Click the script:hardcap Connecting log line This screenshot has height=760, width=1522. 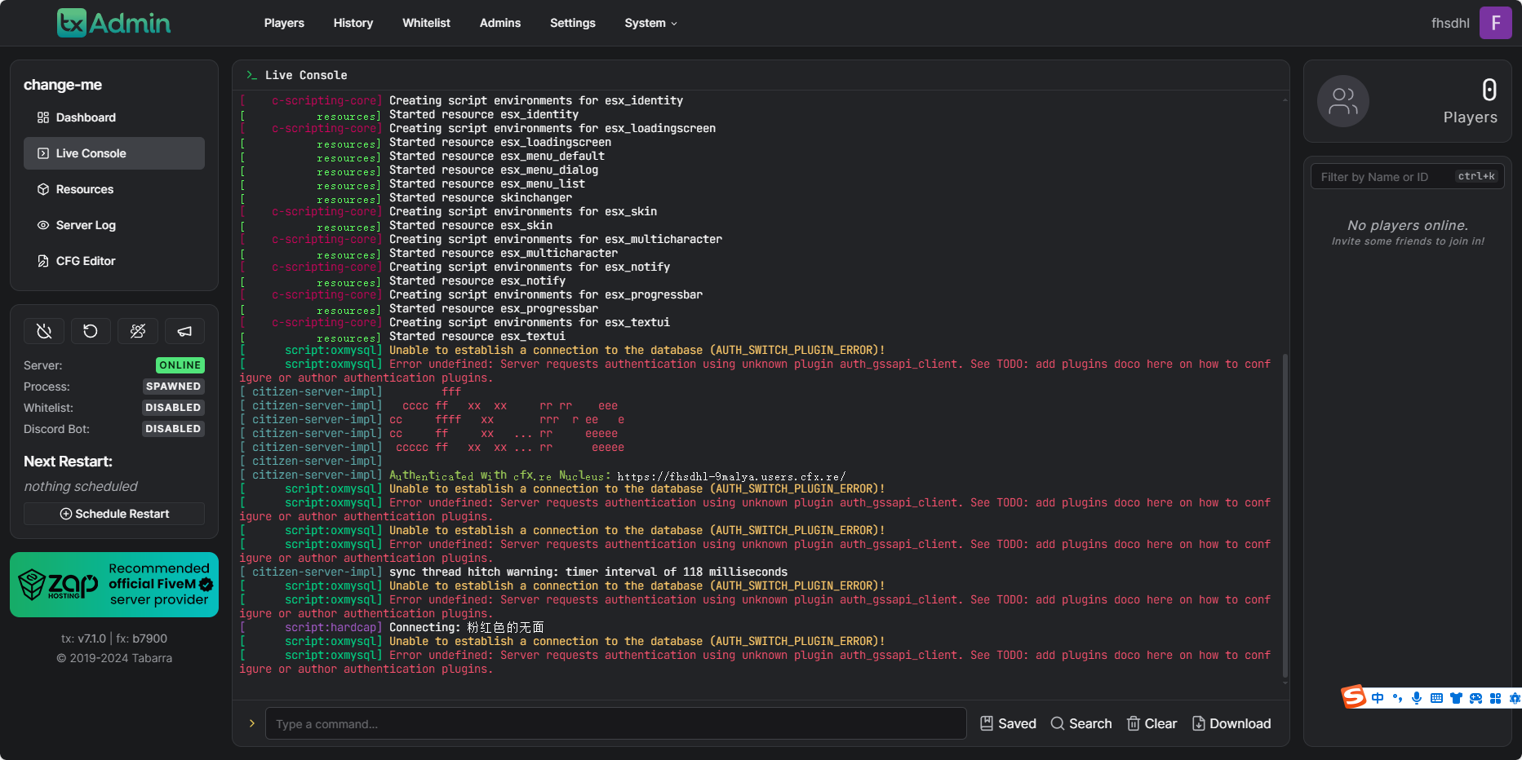[x=392, y=627]
